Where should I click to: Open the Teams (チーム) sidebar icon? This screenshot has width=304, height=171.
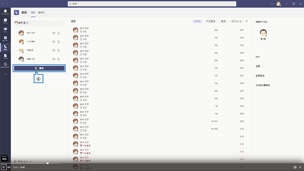[5, 30]
